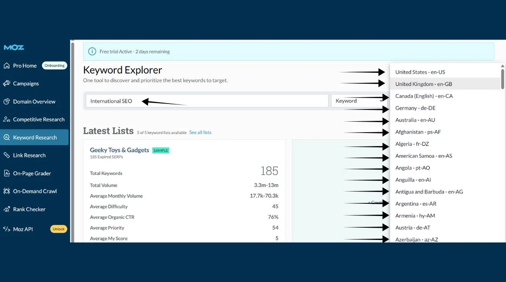
Task: Click the On-Demand Crawl bug icon
Action: click(6, 191)
